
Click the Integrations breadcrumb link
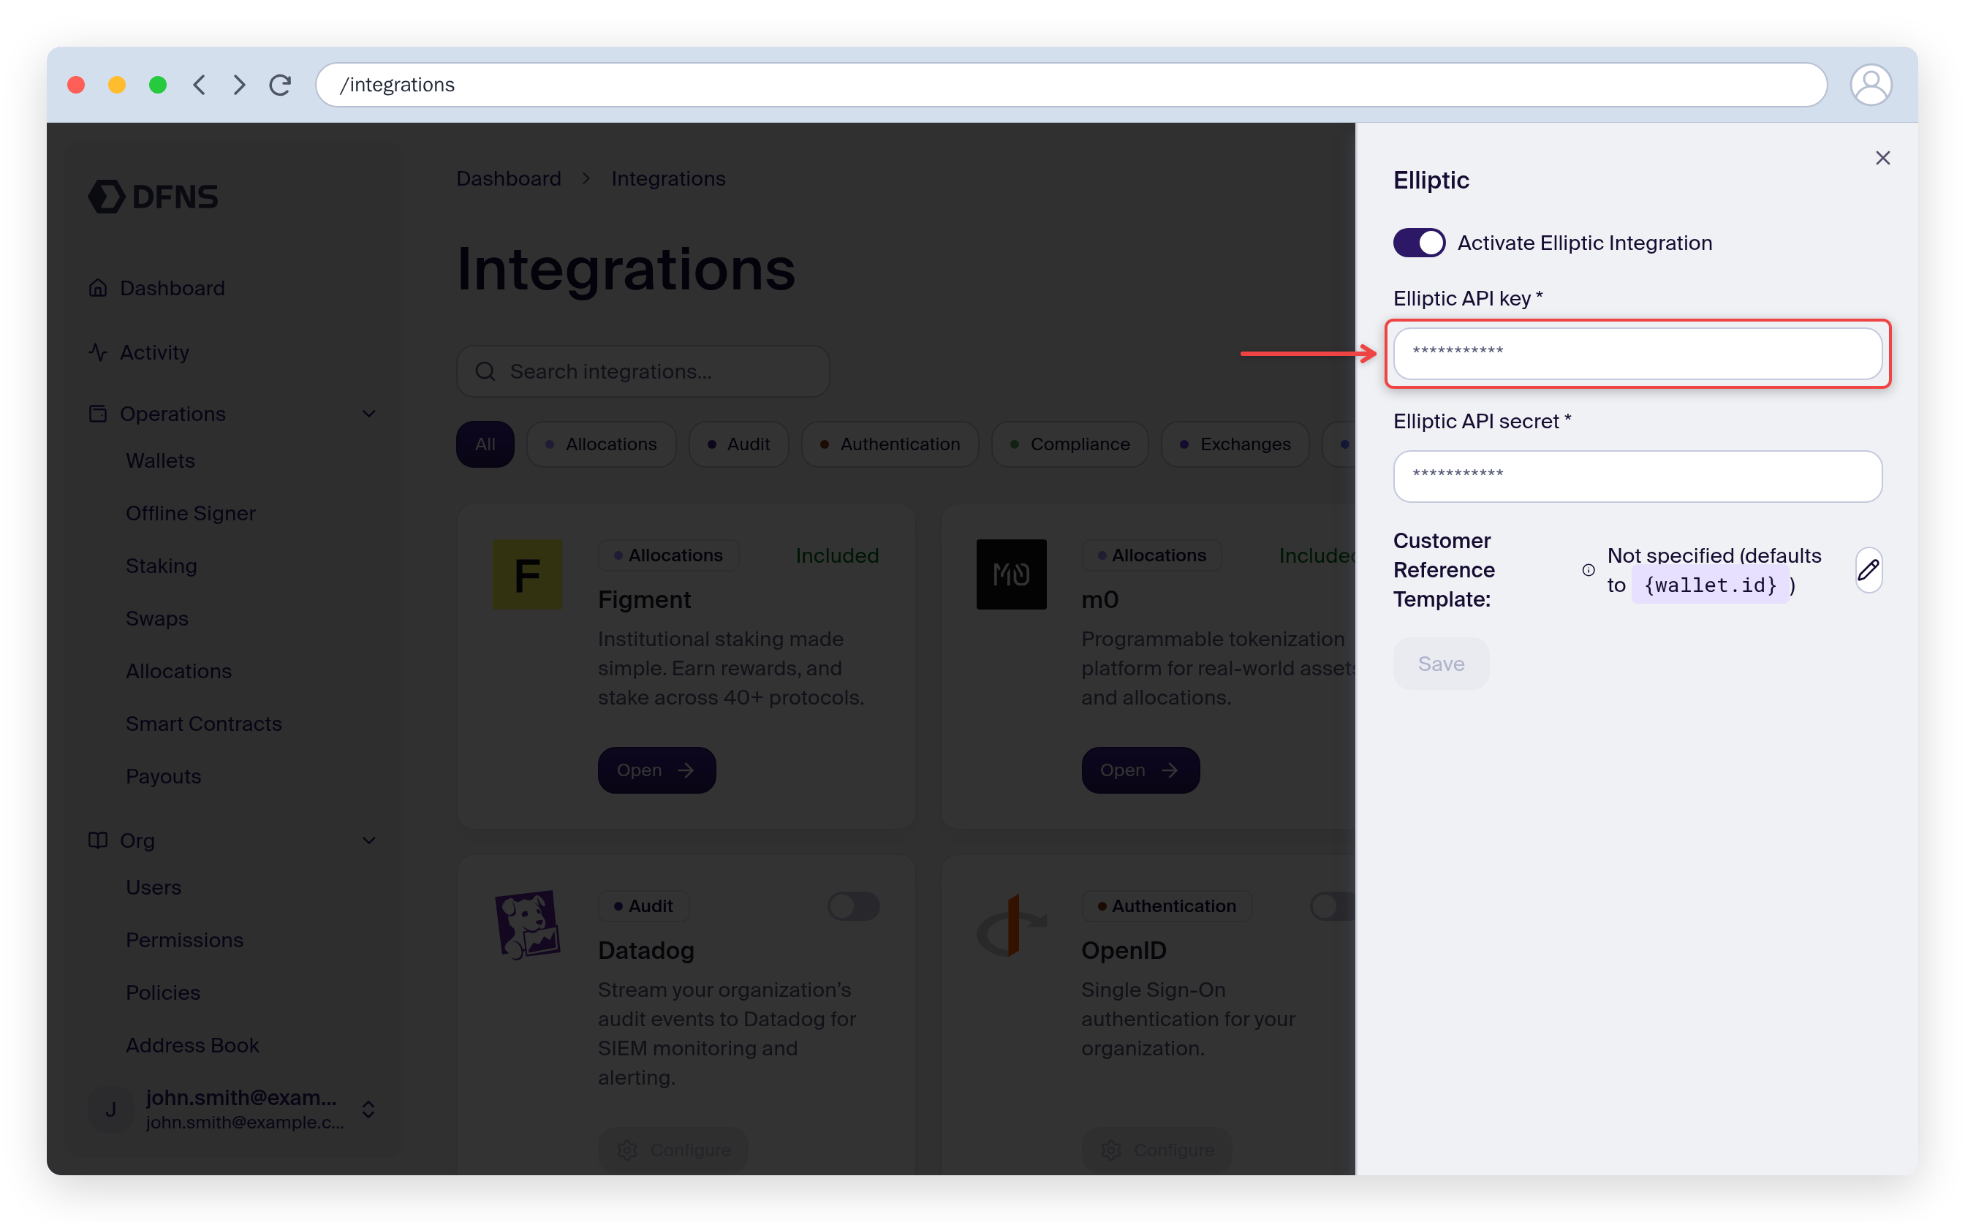coord(667,178)
